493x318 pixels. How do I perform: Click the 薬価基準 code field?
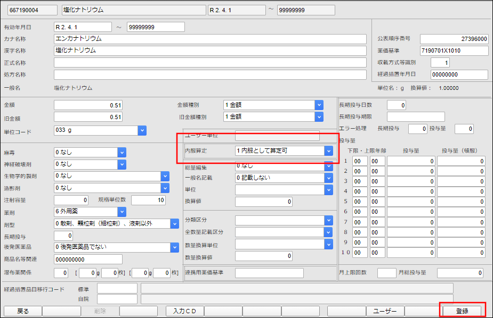click(x=454, y=51)
